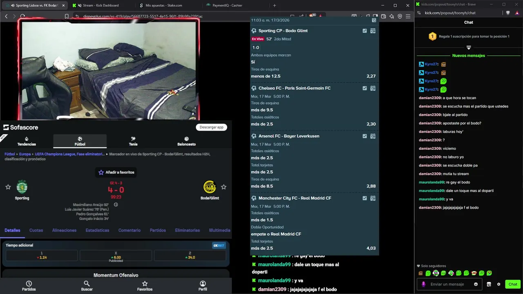Click the goal clock icon next to Maximiliano Araújo
The height and width of the screenshot is (294, 523).
point(116,205)
